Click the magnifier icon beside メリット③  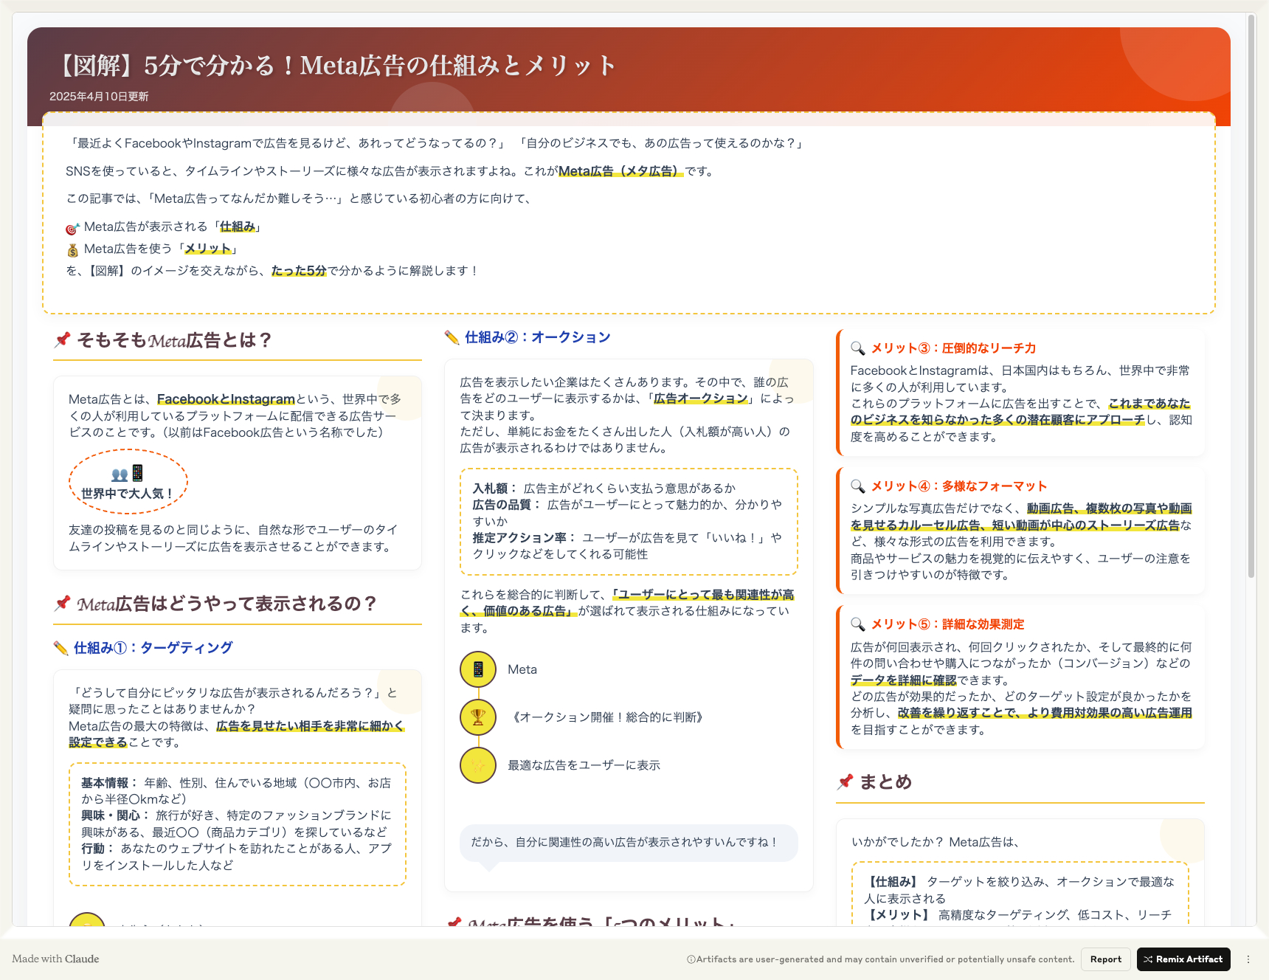tap(857, 348)
